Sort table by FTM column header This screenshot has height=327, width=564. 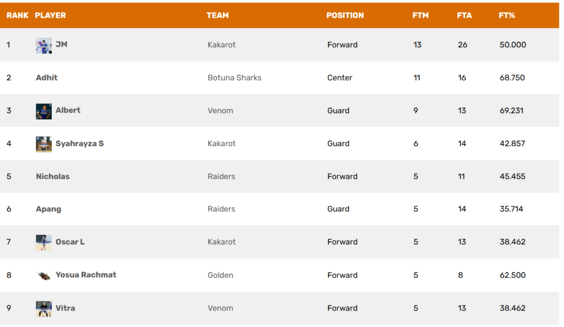(420, 15)
